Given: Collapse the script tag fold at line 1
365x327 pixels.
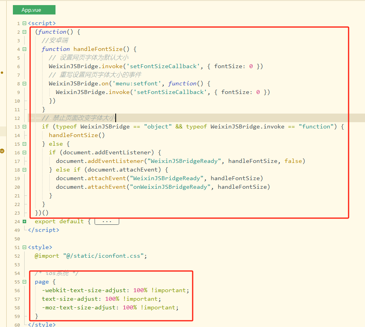Looking at the screenshot, I should tap(25, 23).
